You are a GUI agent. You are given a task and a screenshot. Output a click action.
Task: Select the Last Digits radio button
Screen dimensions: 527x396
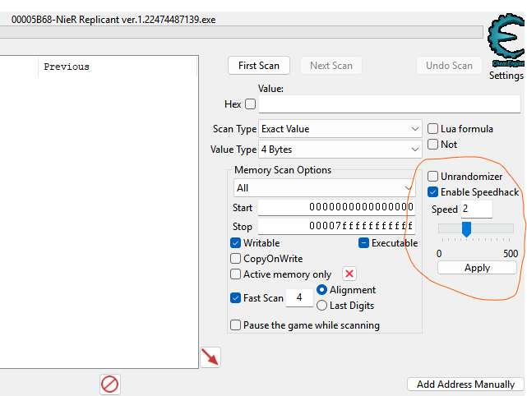click(x=321, y=306)
